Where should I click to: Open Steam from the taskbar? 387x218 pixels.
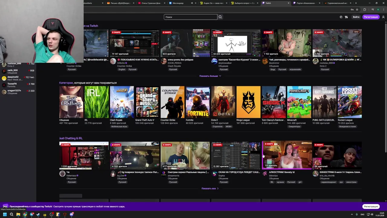38,214
